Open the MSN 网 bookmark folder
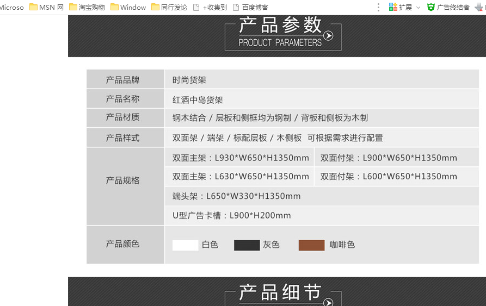This screenshot has width=486, height=306. 46,7
